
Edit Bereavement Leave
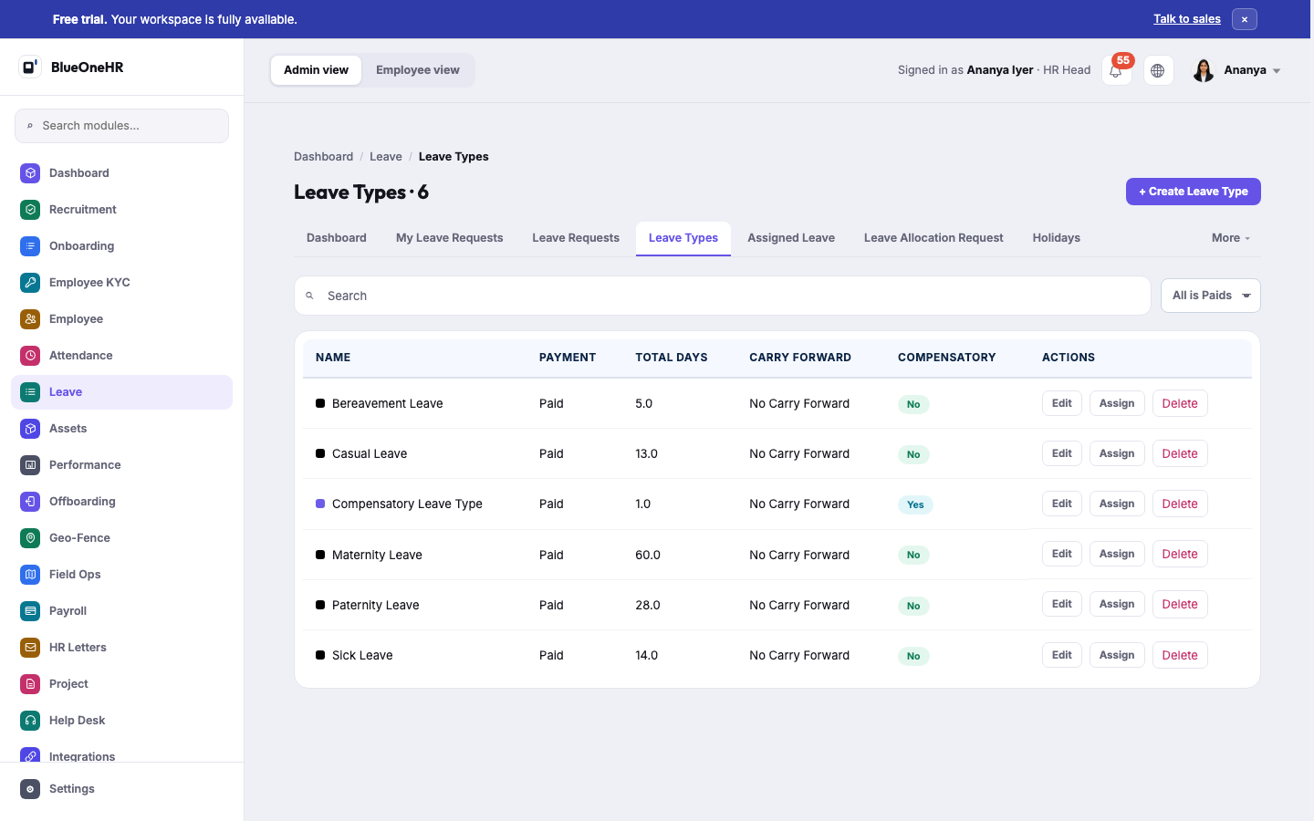1062,403
